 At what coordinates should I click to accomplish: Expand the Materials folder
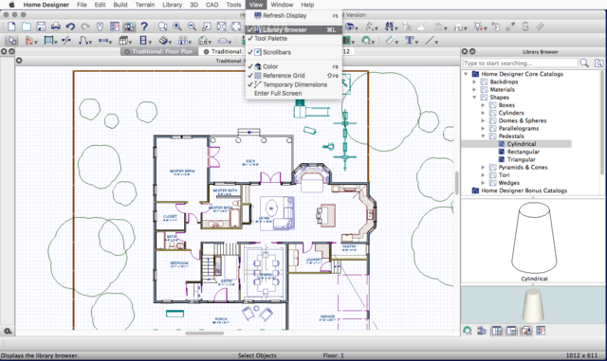pyautogui.click(x=474, y=89)
